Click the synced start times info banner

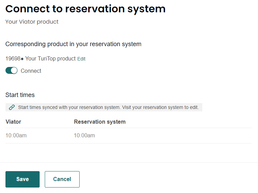(104, 107)
